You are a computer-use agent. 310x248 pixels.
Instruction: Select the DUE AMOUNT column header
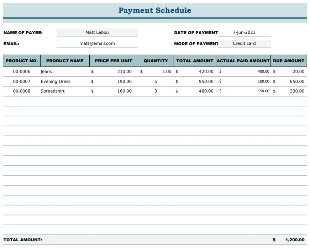[x=289, y=61]
